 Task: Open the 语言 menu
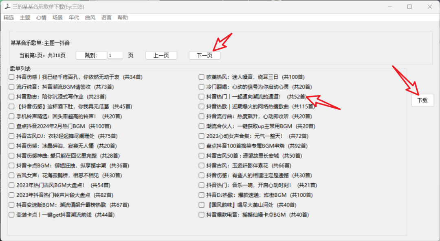106,17
